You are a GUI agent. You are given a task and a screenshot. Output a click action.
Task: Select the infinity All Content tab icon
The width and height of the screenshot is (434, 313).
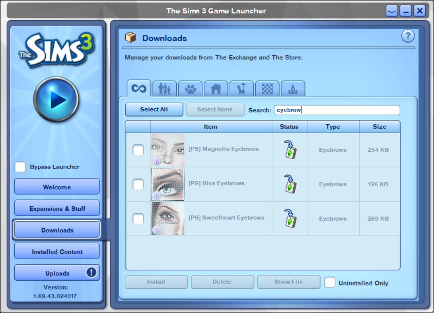(x=139, y=88)
